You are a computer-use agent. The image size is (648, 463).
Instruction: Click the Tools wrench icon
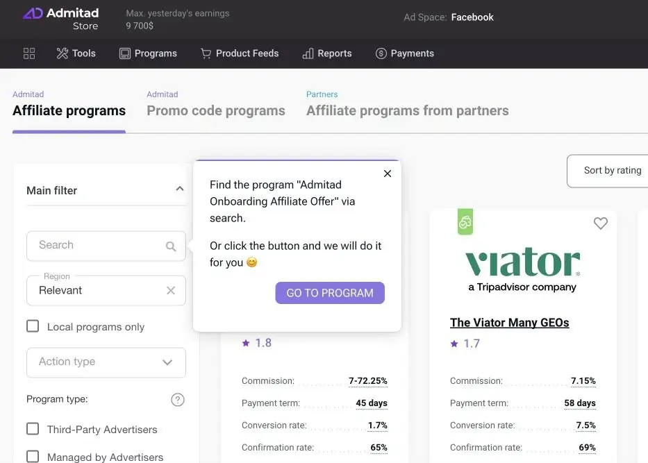click(x=63, y=53)
